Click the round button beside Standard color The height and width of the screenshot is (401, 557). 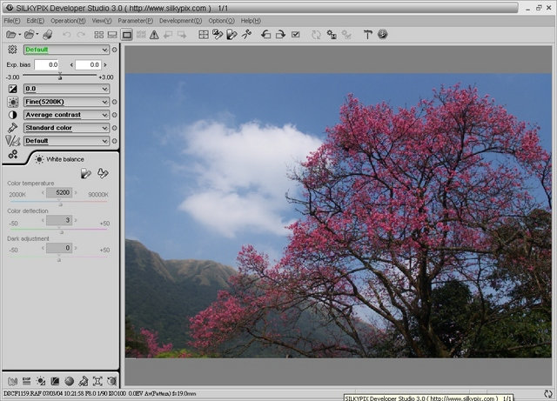pos(114,128)
